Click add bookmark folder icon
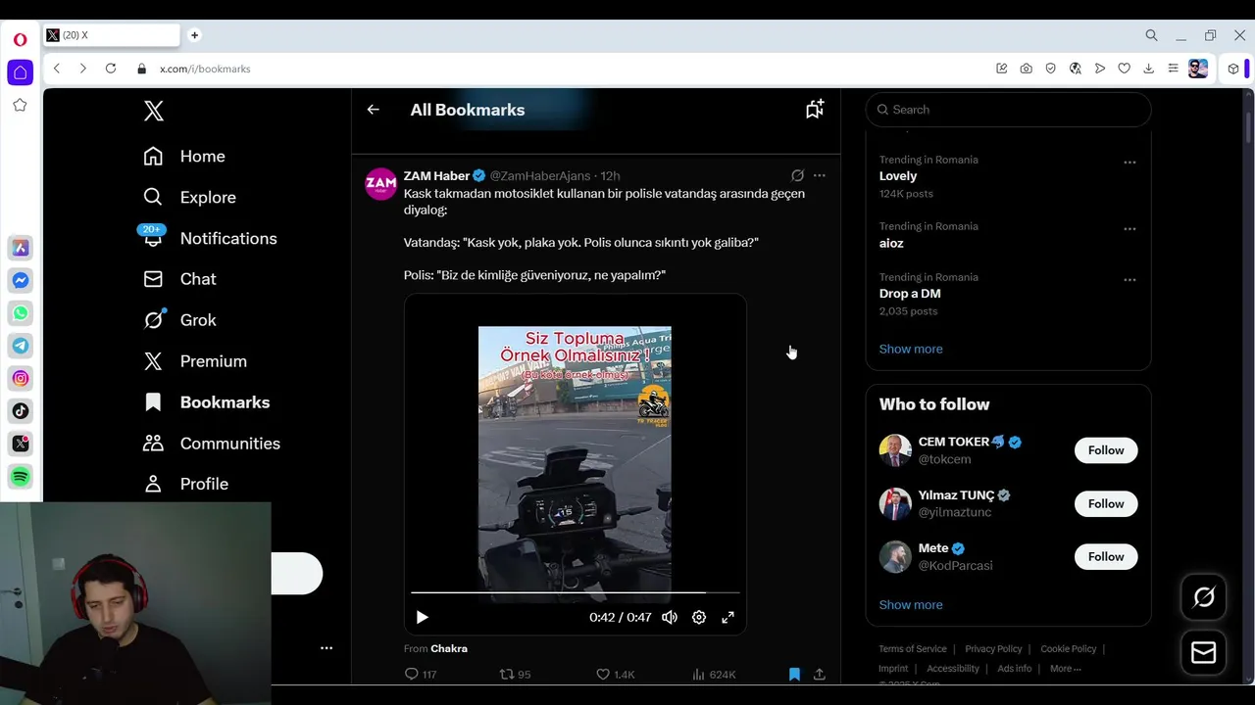Viewport: 1255px width, 705px height. click(815, 109)
